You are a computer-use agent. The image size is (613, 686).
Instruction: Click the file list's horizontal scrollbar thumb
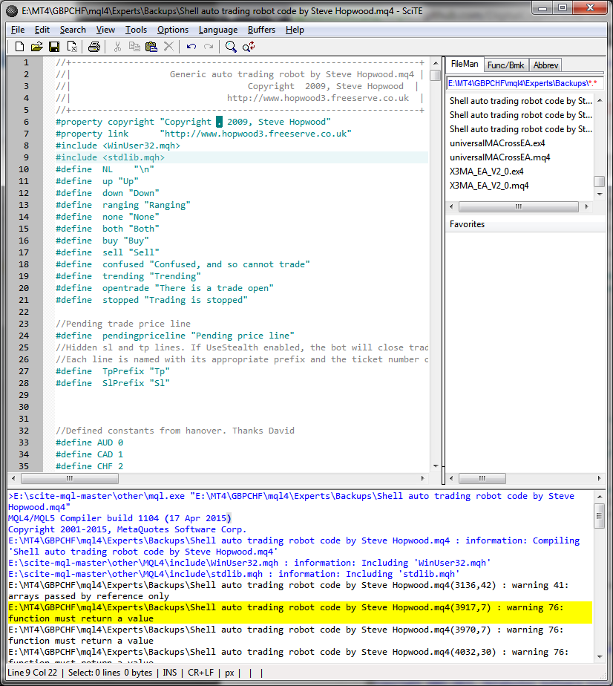[519, 206]
